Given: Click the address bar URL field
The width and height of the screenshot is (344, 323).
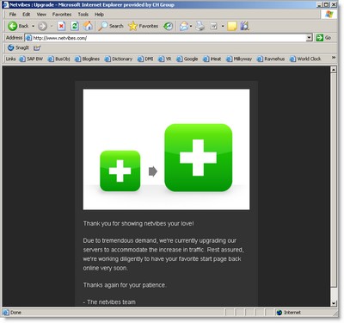Looking at the screenshot, I should pos(169,38).
